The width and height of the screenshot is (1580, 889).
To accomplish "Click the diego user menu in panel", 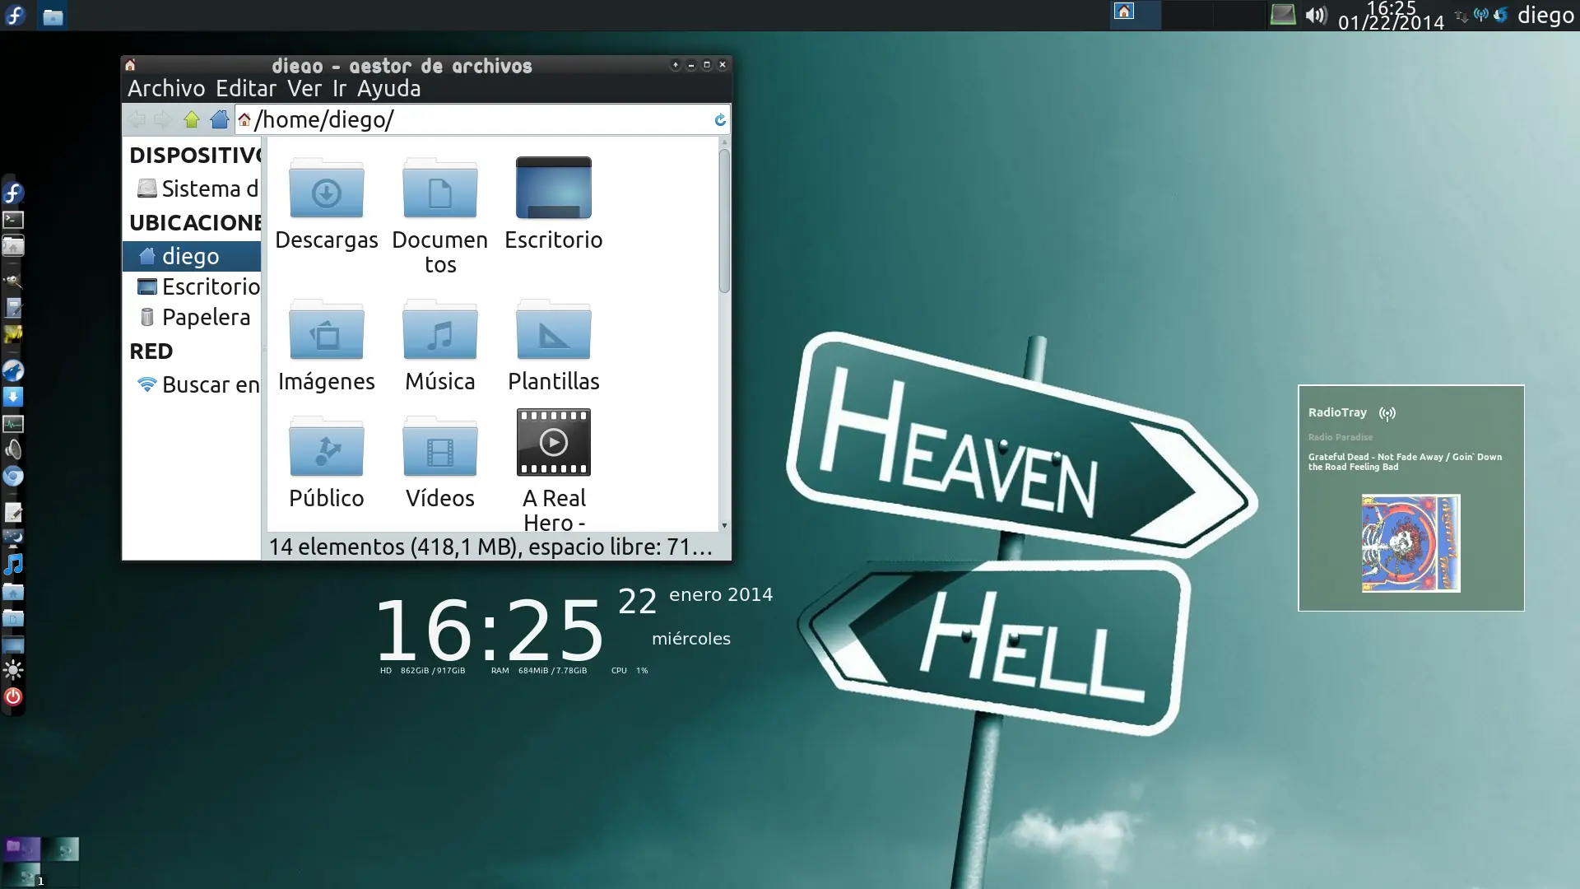I will click(x=1545, y=15).
